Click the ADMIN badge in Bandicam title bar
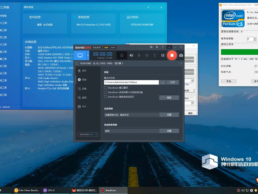This screenshot has width=258, height=194. [113, 47]
